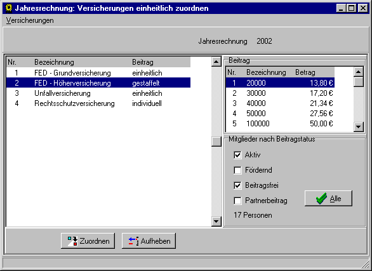Uncheck the Beitragsfrei checkbox

[x=237, y=185]
